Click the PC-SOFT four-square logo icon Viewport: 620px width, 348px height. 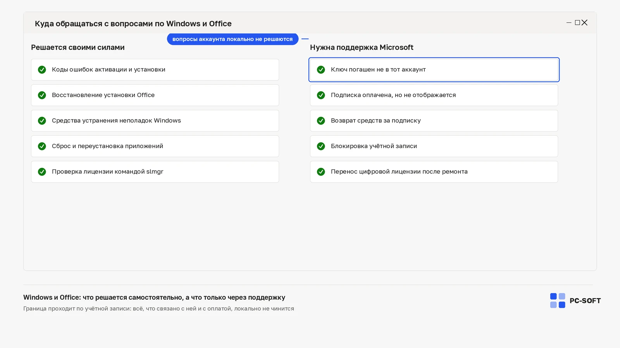(x=558, y=300)
